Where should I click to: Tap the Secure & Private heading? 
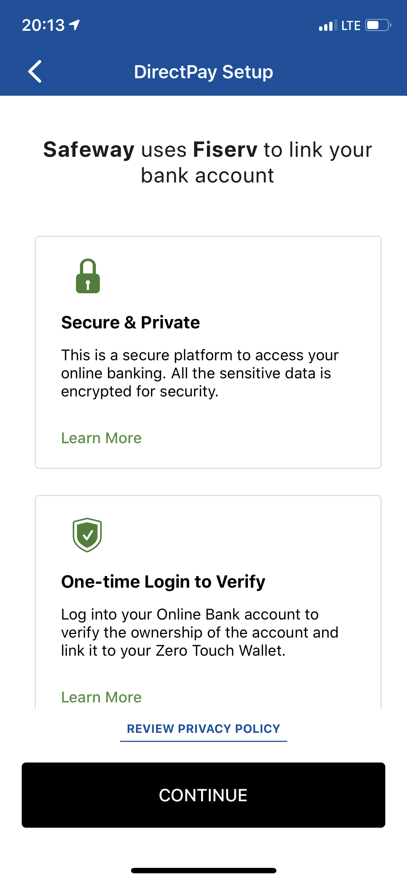click(131, 322)
